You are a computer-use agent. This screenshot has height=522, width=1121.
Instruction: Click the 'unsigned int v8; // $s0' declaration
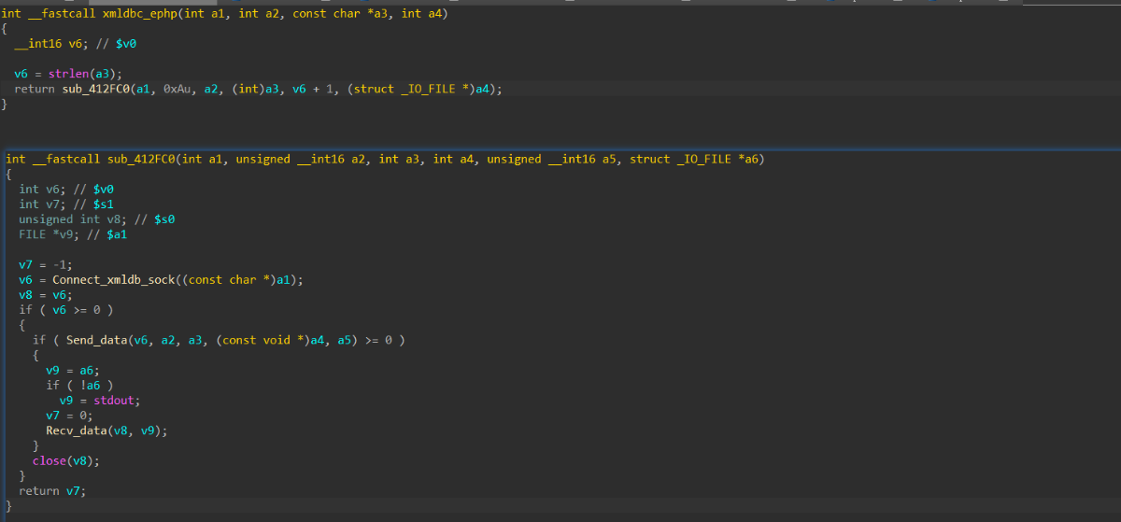click(97, 219)
